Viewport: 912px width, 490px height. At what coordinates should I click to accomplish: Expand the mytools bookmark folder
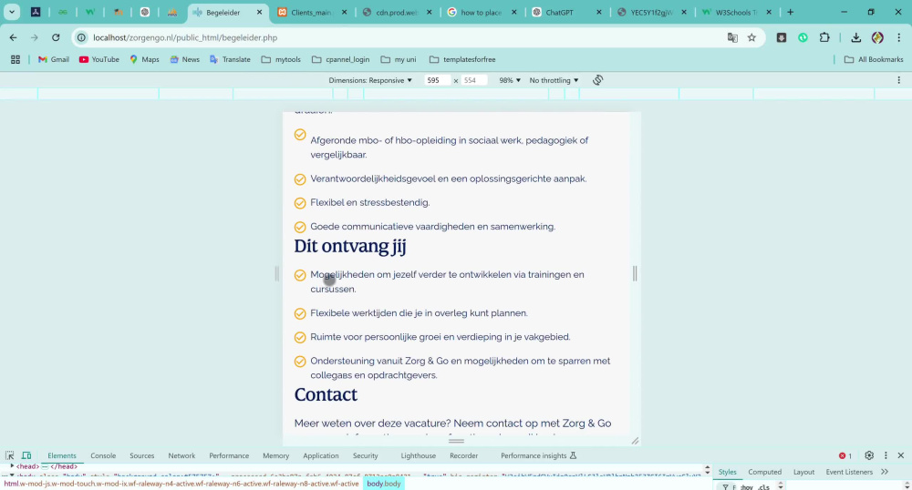281,59
